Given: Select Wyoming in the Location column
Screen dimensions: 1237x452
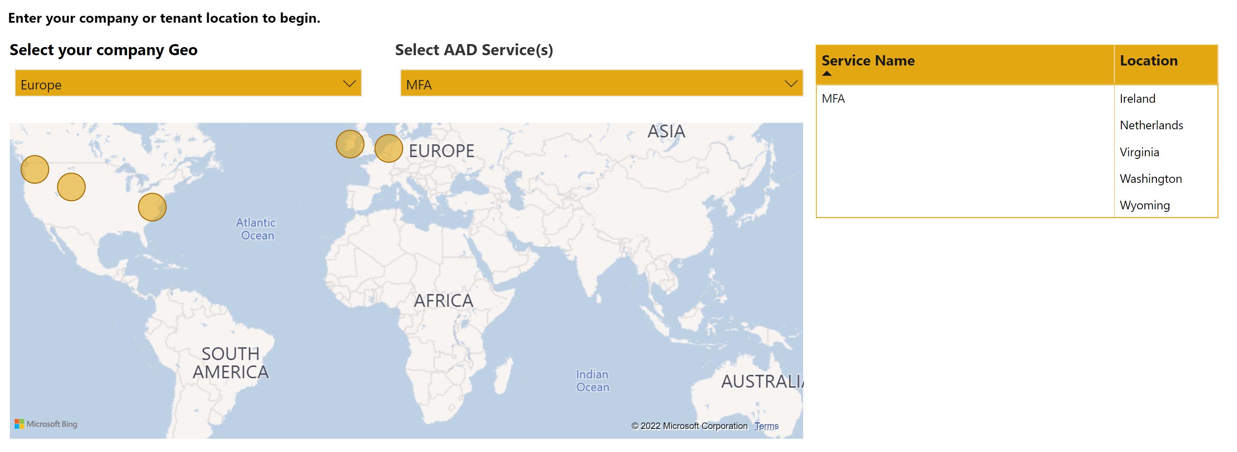Looking at the screenshot, I should [1144, 205].
